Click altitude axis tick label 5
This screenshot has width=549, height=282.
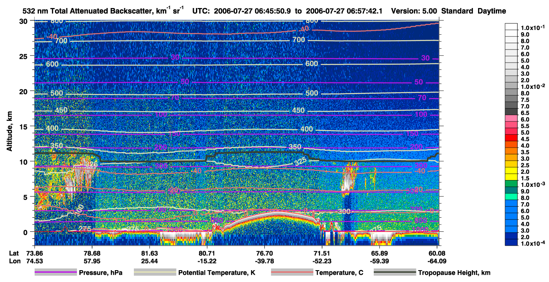[26, 197]
